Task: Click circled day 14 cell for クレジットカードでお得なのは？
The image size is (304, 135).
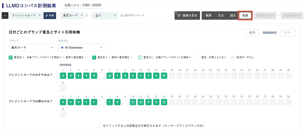Action: [x=164, y=102]
